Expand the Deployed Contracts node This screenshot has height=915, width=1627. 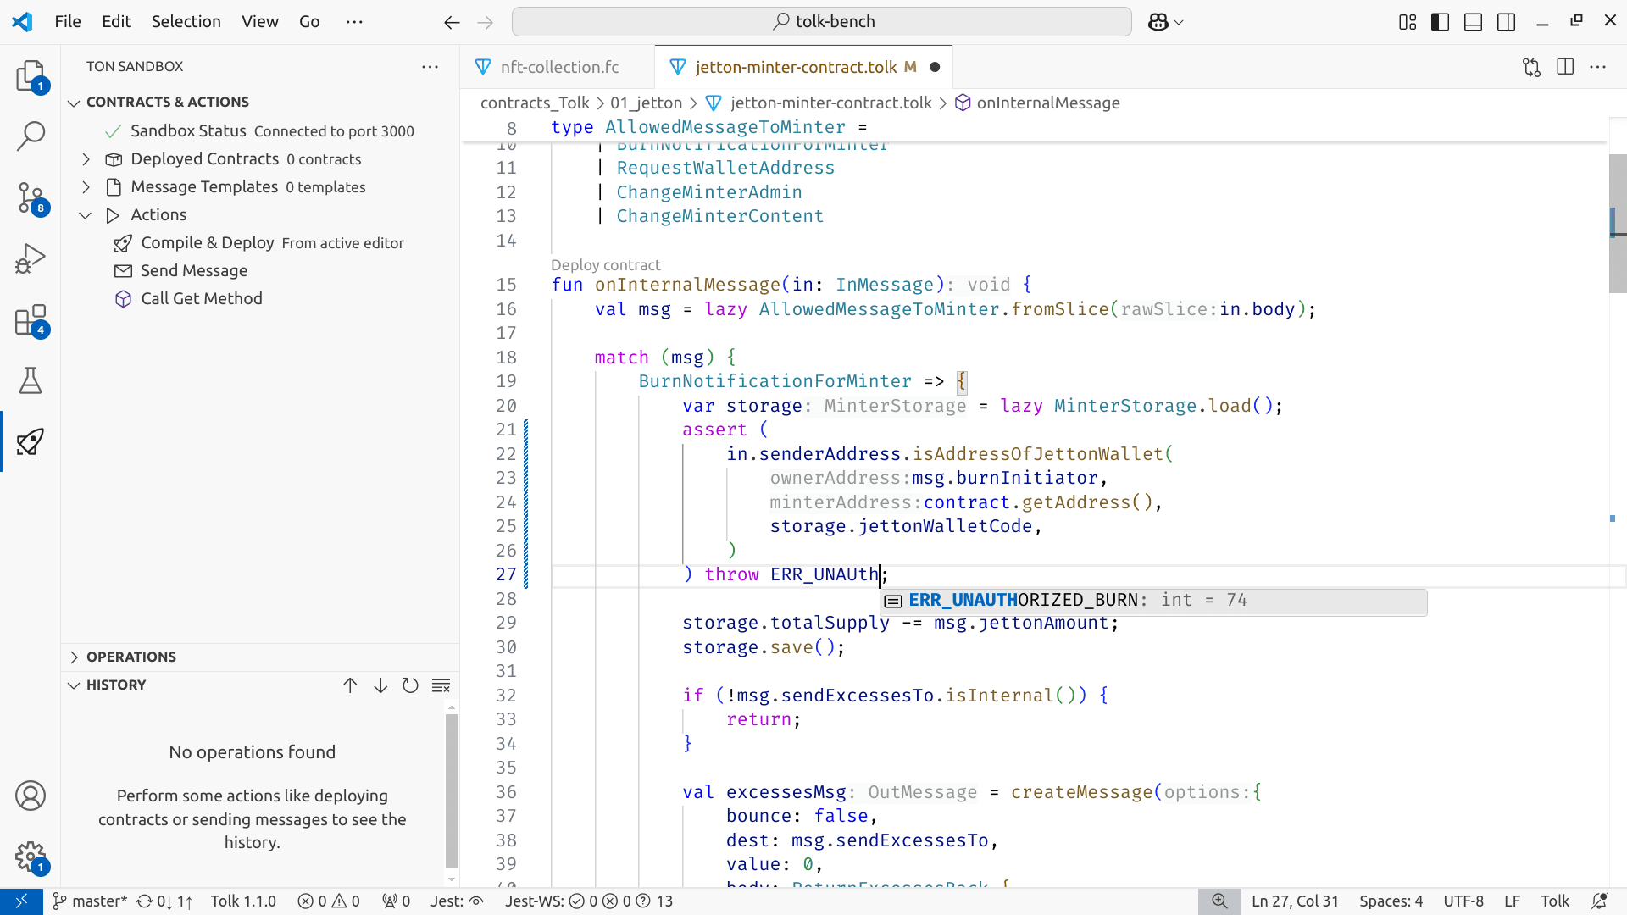pos(86,159)
